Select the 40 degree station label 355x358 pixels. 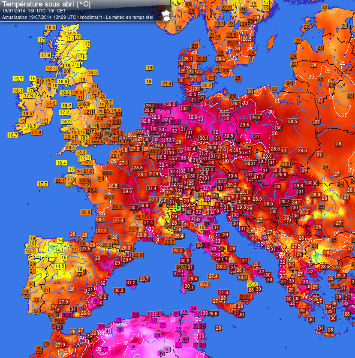tap(167, 349)
